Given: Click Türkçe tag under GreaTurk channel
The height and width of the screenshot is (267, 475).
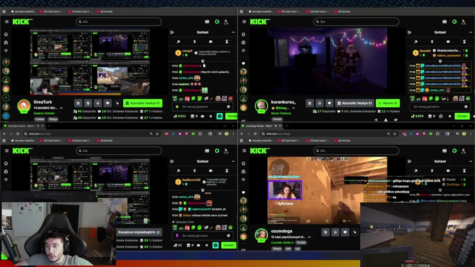Looking at the screenshot, I should pos(53,119).
